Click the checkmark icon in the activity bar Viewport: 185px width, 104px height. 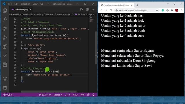tap(5, 55)
